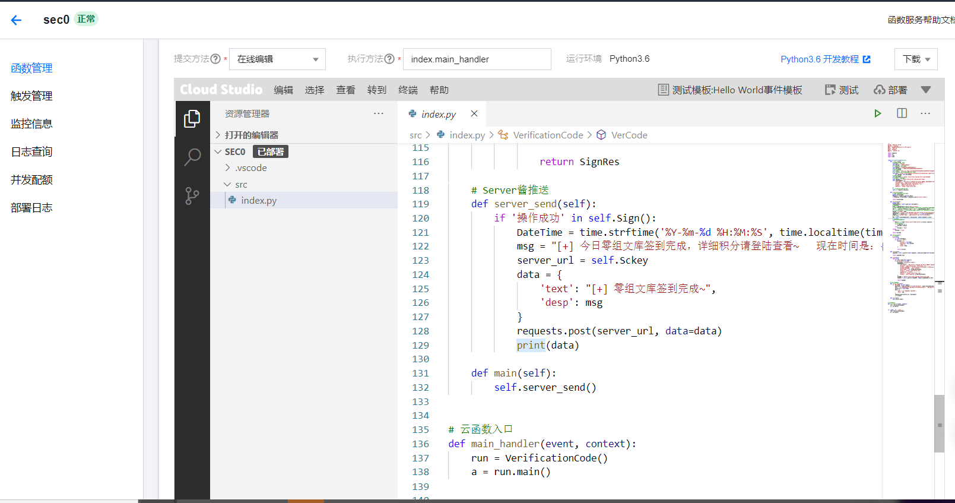
Task: Open the Search magnifier in activity bar
Action: pos(192,157)
